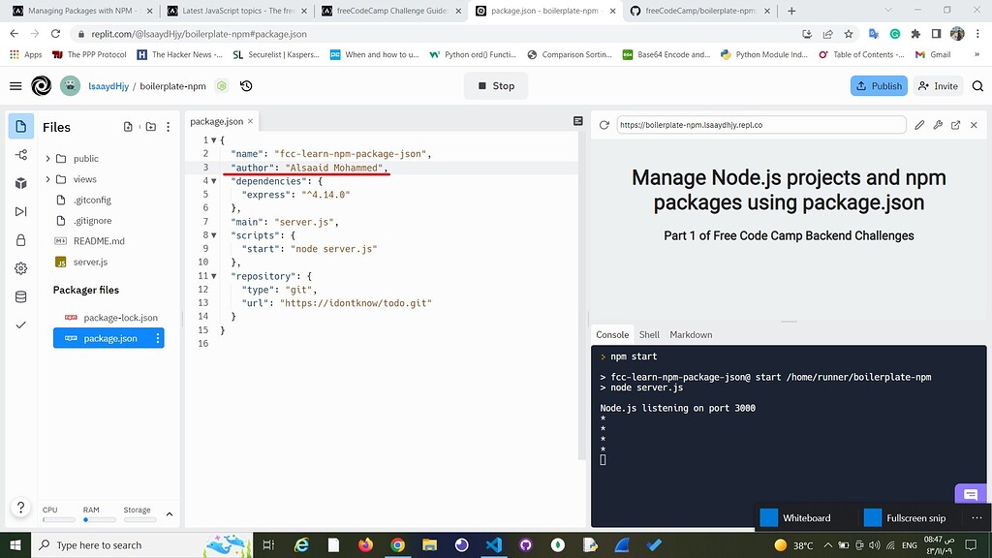Open the Version Control panel
The height and width of the screenshot is (558, 992).
(x=21, y=154)
